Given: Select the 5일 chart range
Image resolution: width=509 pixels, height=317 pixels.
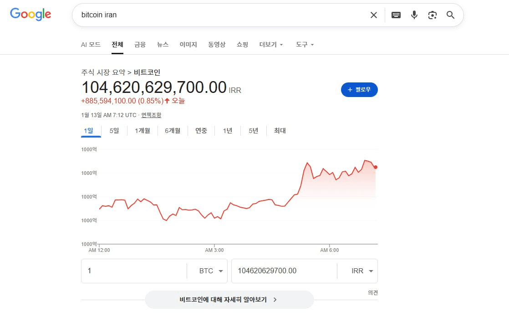Looking at the screenshot, I should pos(114,131).
